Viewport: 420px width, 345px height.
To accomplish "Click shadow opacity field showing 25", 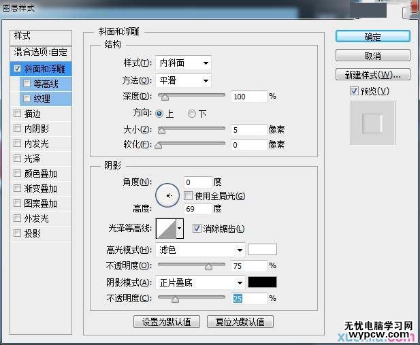I will pos(249,299).
